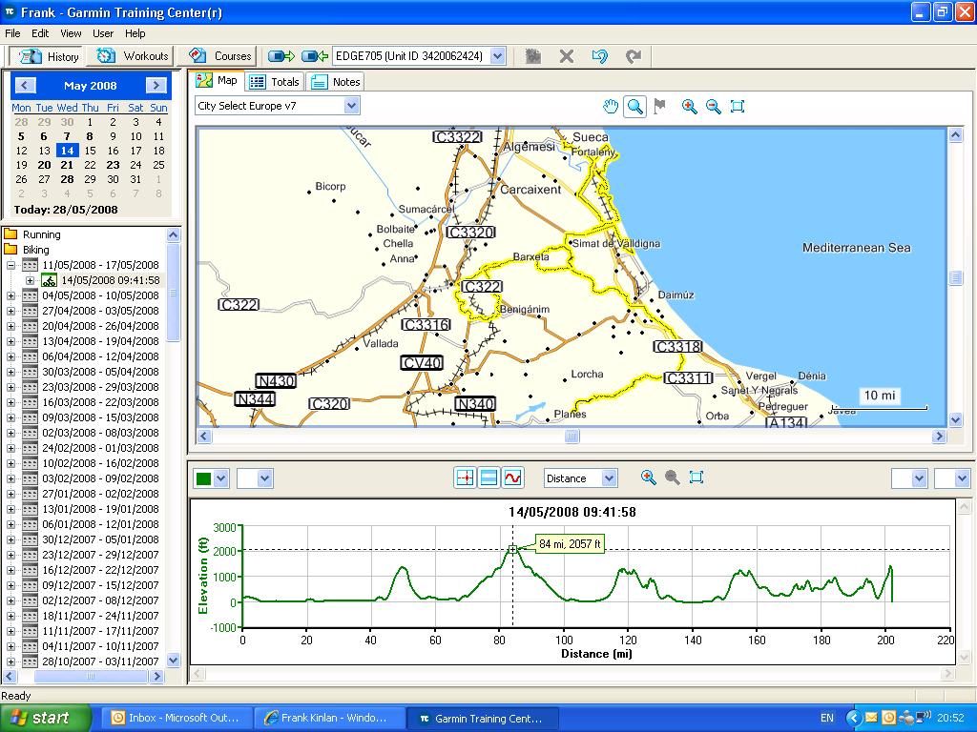The height and width of the screenshot is (732, 977).
Task: Toggle the graph horizontal gridlines button
Action: click(488, 478)
